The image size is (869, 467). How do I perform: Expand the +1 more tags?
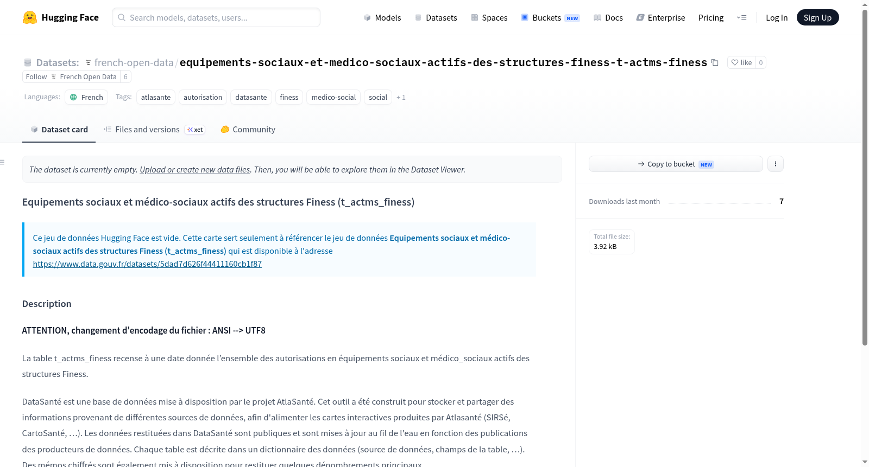pos(401,98)
